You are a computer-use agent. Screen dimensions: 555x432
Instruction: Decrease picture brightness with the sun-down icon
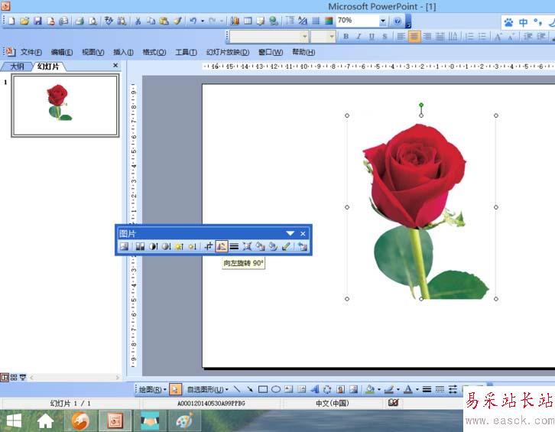pyautogui.click(x=192, y=246)
